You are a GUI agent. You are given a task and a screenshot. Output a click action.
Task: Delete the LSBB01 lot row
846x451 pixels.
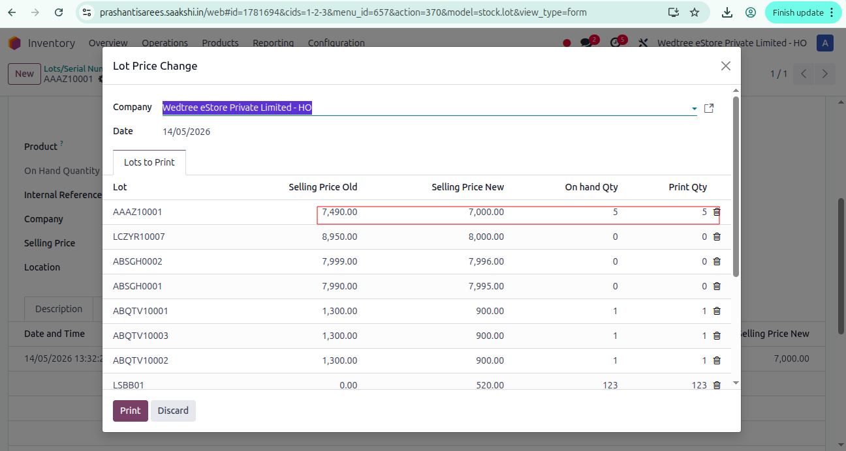click(717, 385)
